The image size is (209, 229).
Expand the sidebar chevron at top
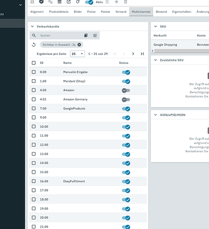tap(20, 5)
